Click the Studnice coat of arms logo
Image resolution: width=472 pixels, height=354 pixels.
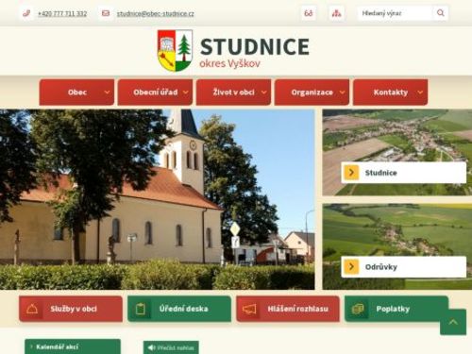[x=175, y=50]
